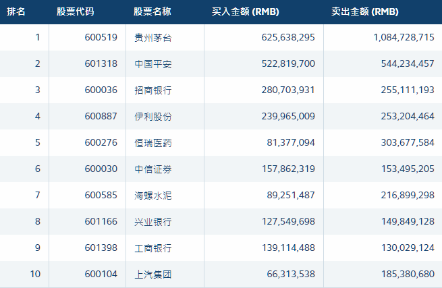
Task: Click sell amount 130,029,124
Action: [408, 248]
